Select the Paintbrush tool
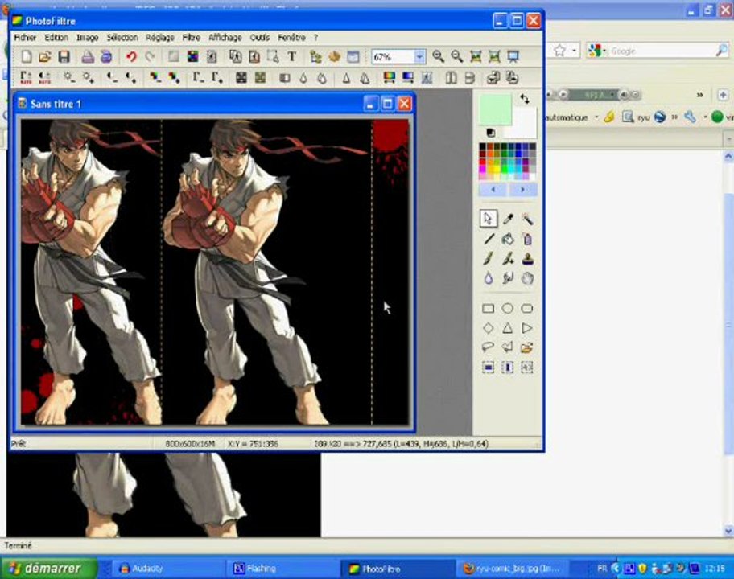The width and height of the screenshot is (734, 579). pyautogui.click(x=489, y=259)
